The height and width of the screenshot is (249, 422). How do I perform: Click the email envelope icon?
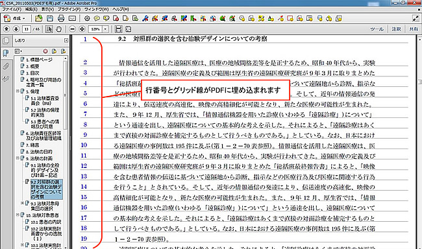click(x=72, y=18)
